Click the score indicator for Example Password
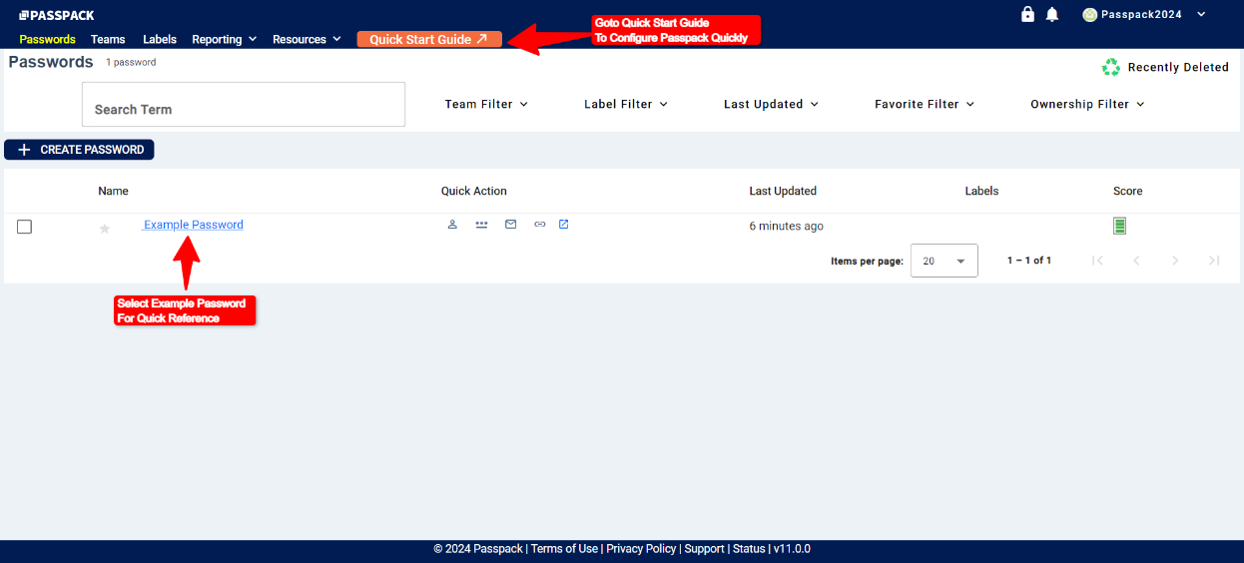This screenshot has width=1244, height=563. 1119,226
